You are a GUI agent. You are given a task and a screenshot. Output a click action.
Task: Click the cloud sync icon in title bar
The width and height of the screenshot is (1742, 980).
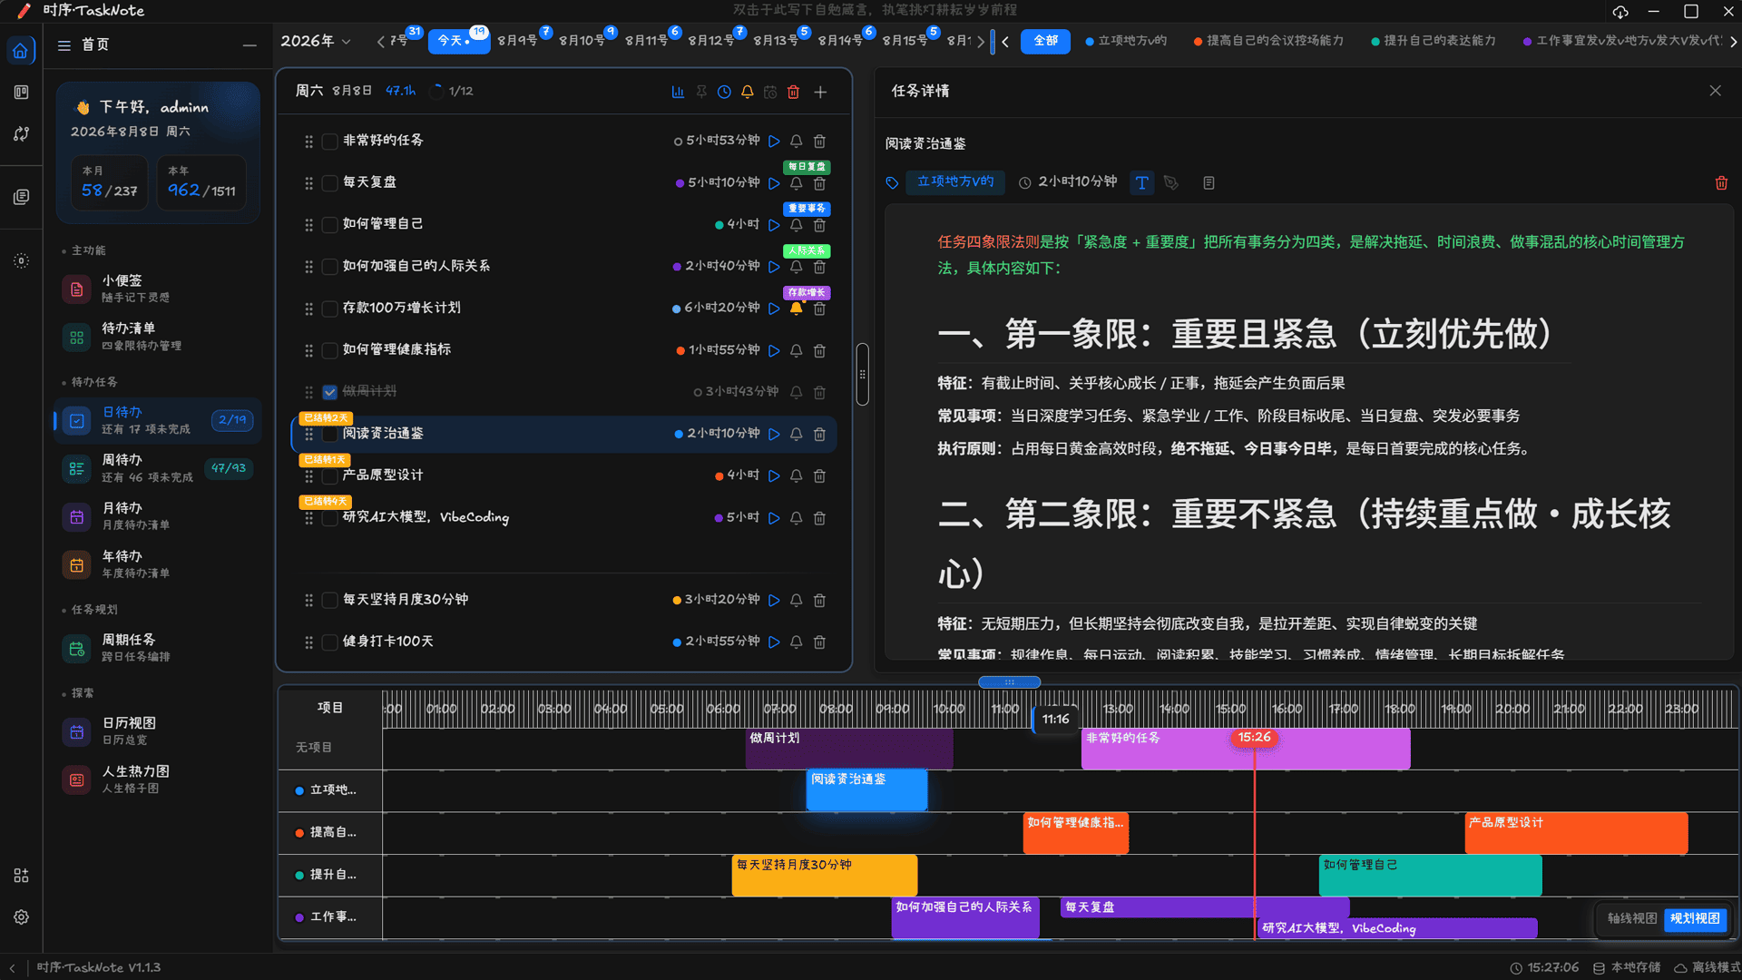click(1620, 11)
